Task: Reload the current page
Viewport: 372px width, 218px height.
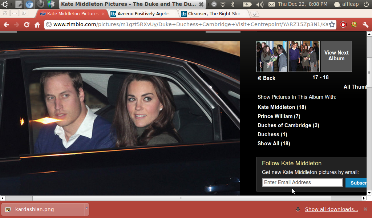Action: tap(27, 25)
